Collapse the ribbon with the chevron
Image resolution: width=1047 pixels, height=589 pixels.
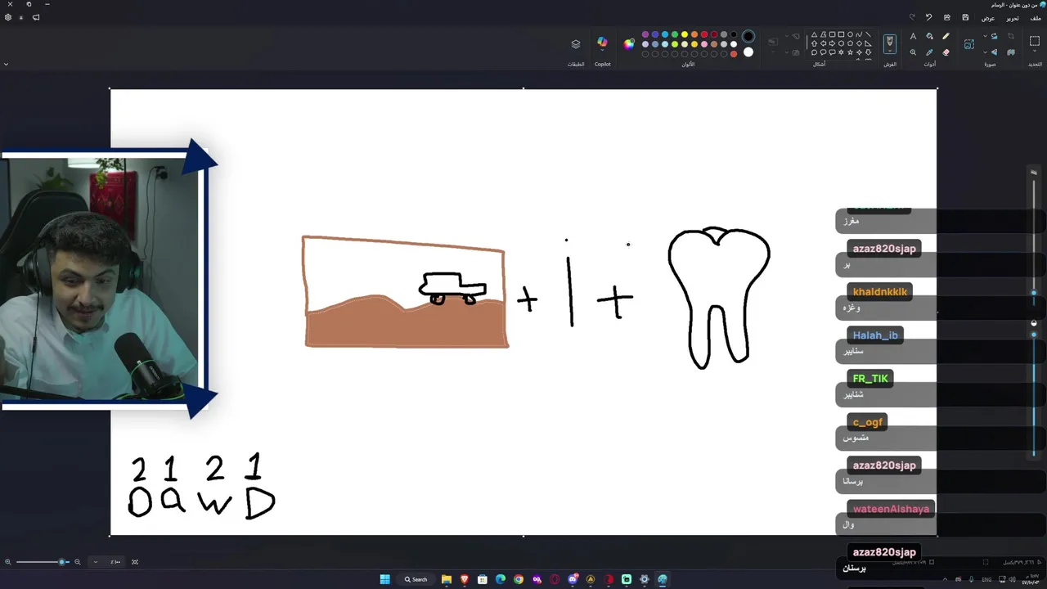click(6, 64)
